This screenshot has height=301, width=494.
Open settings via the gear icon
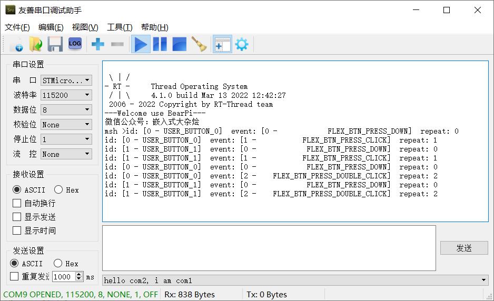click(x=242, y=44)
